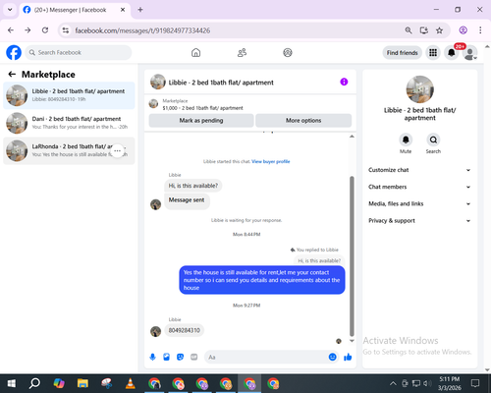Send a thumbs-up like
This screenshot has width=491, height=393.
click(348, 357)
